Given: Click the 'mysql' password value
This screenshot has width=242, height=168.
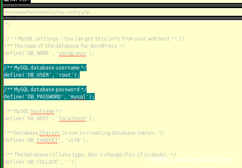Looking at the screenshot, I should [x=78, y=97].
